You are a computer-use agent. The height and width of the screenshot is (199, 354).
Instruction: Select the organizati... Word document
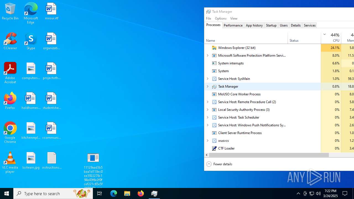point(51,41)
